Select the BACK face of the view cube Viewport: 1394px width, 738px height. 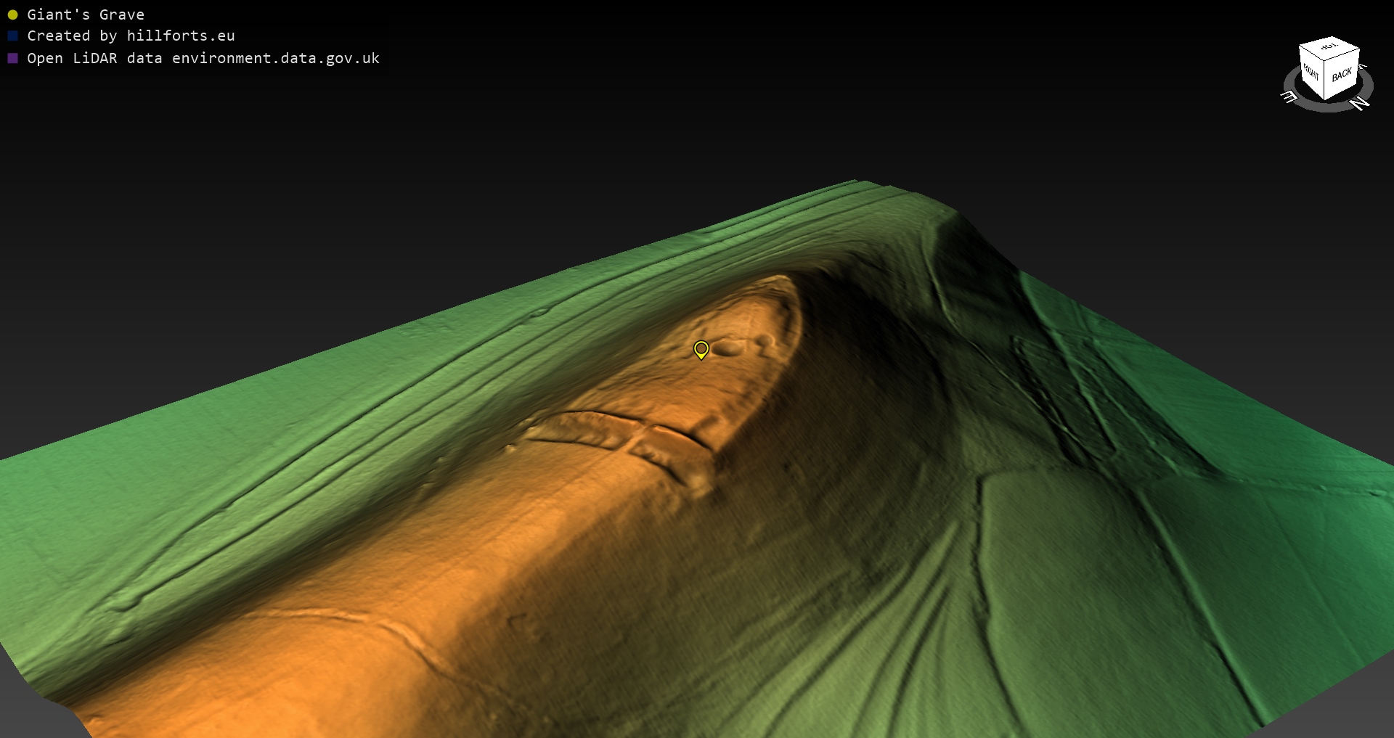click(1342, 75)
